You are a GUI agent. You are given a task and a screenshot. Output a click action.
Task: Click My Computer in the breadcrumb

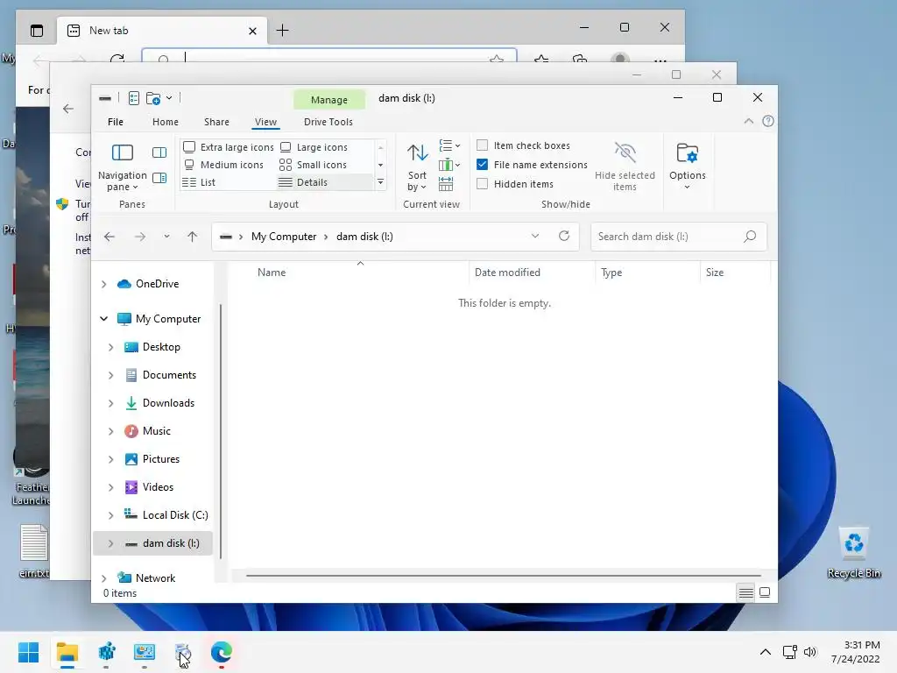pyautogui.click(x=284, y=237)
